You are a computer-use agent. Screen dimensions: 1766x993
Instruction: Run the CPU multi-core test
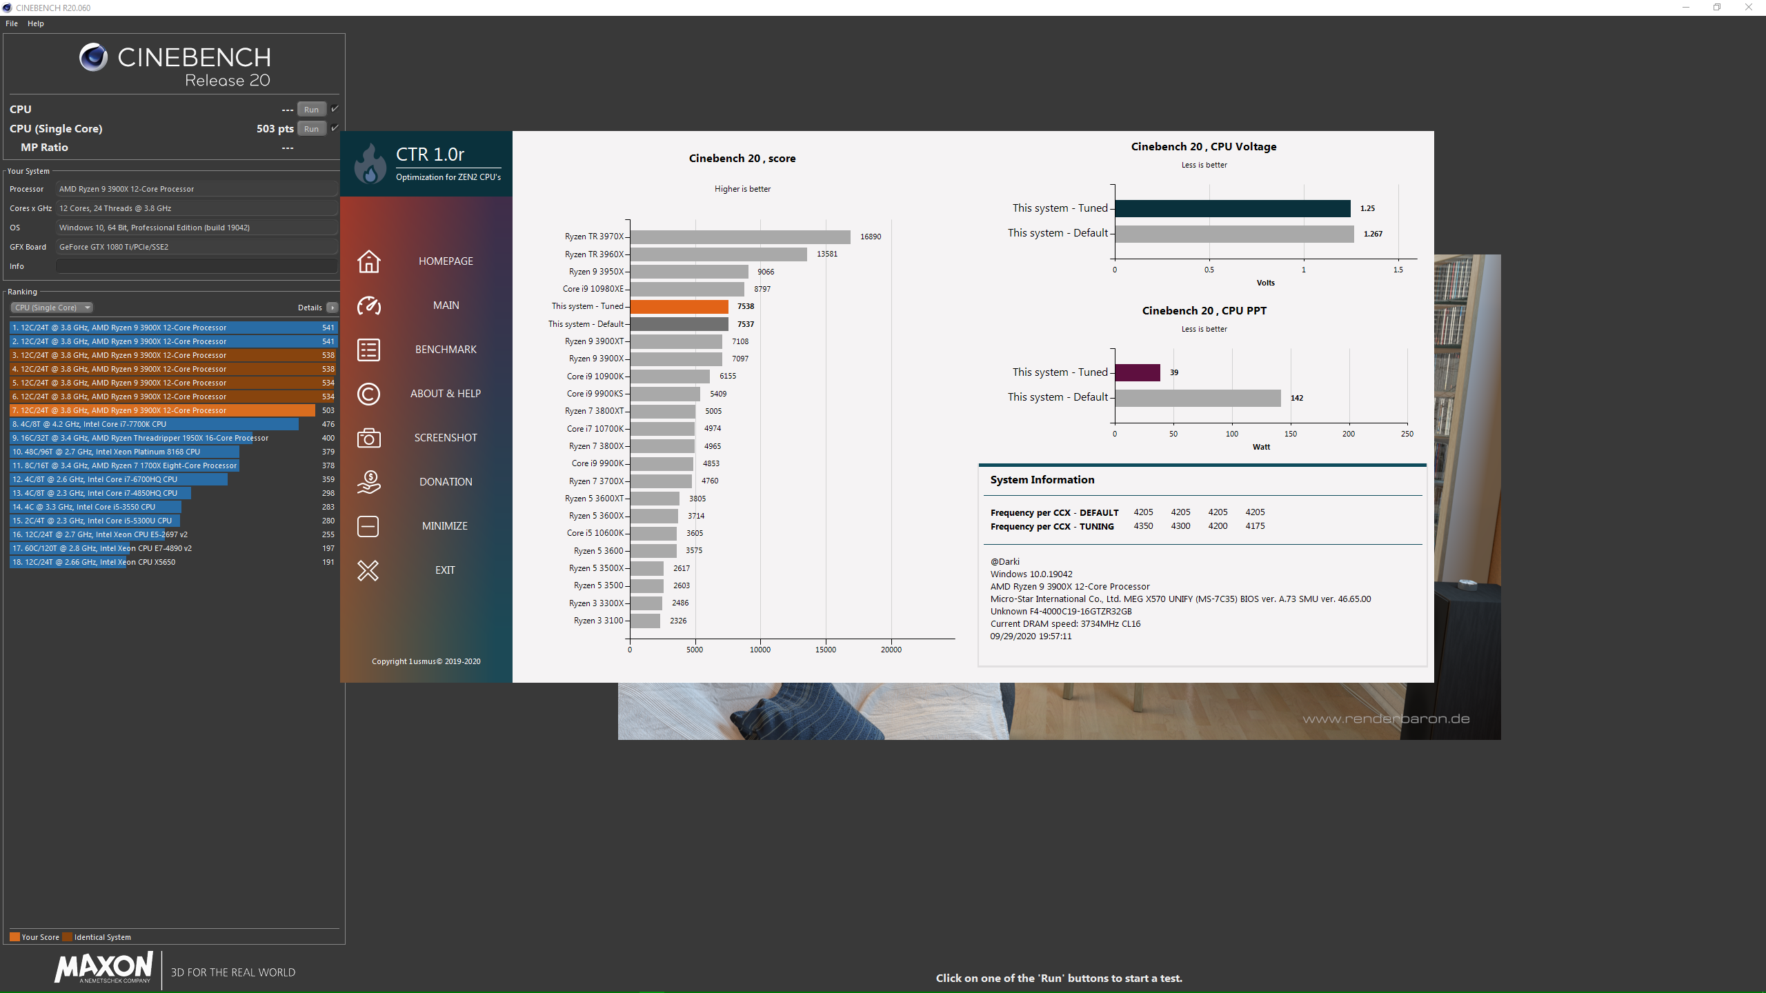[x=311, y=110]
